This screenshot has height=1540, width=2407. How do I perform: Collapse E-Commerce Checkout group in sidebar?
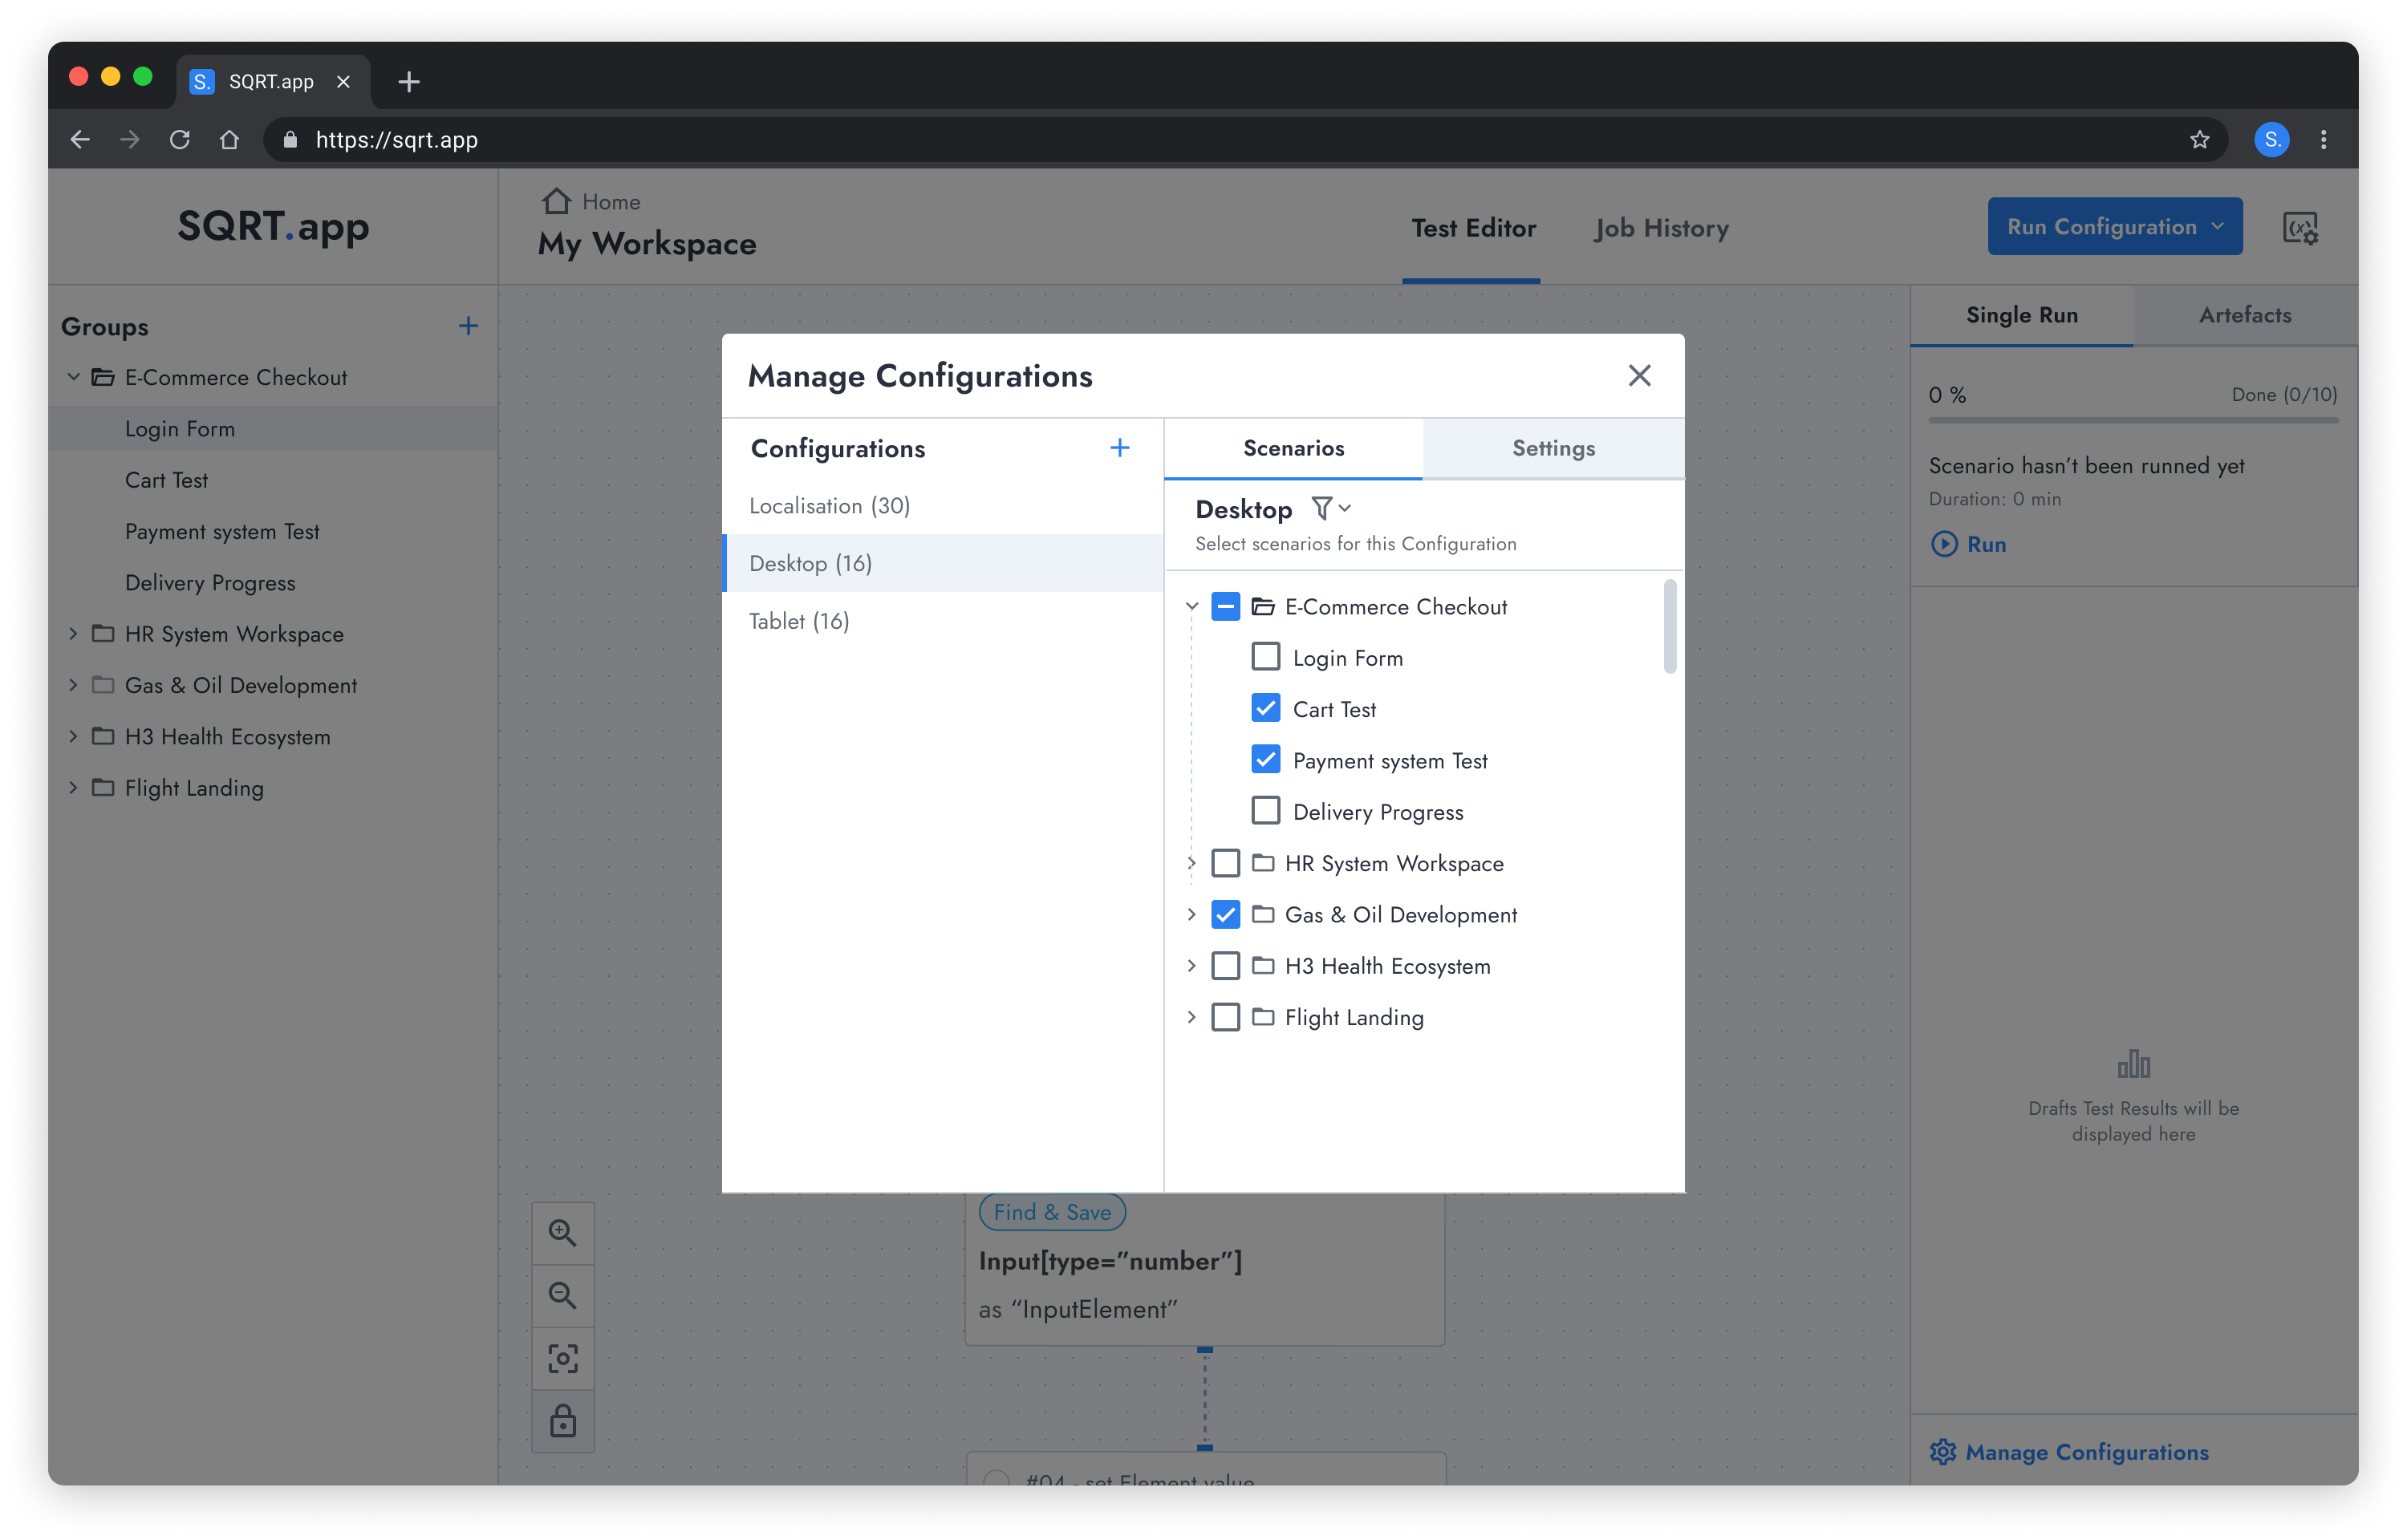click(73, 377)
